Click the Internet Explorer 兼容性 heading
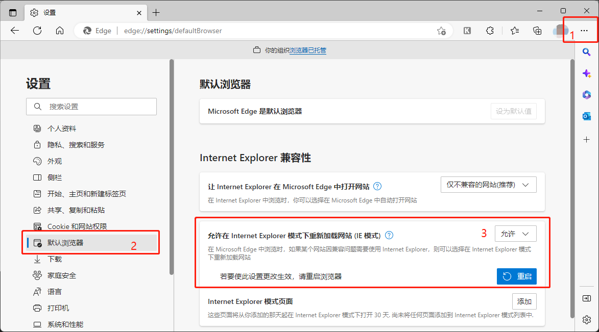 pyautogui.click(x=255, y=158)
